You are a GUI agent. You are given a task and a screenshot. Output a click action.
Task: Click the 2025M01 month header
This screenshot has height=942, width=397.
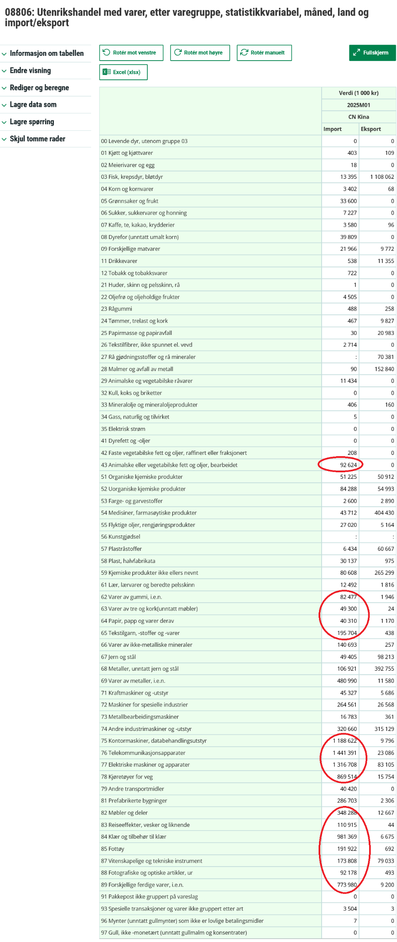(x=359, y=105)
